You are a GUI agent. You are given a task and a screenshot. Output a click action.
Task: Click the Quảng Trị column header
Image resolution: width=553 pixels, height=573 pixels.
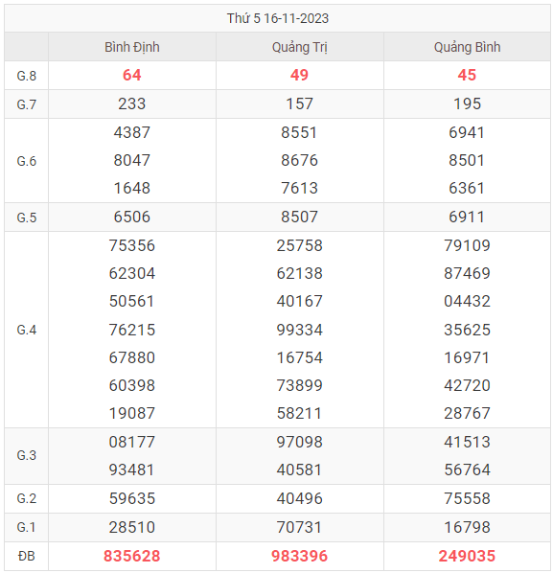coord(299,47)
